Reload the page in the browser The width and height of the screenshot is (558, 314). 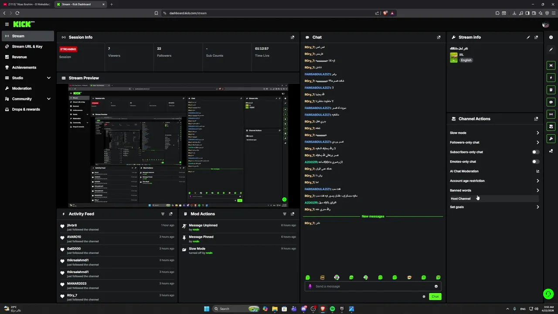(17, 13)
